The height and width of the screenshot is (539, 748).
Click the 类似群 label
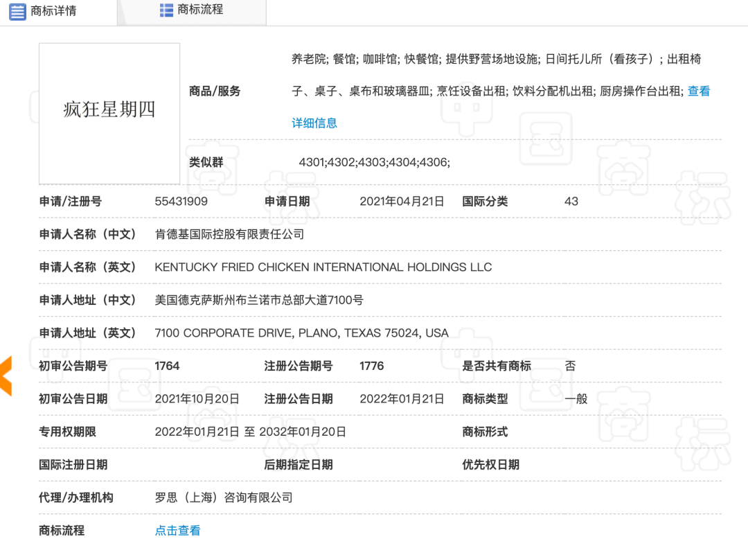pos(206,162)
